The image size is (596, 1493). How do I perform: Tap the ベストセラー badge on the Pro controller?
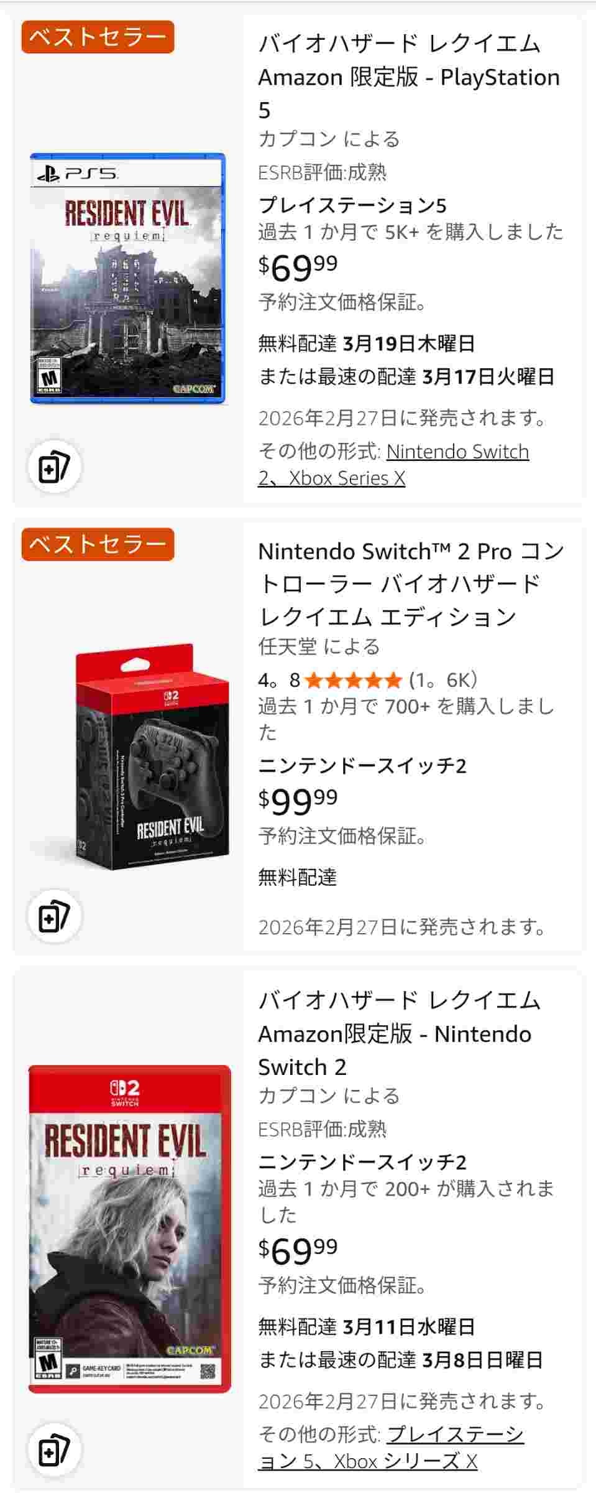tap(98, 544)
